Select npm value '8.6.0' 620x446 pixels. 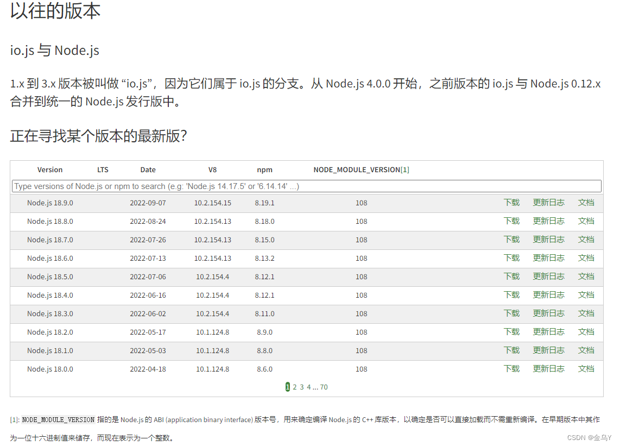(x=264, y=369)
